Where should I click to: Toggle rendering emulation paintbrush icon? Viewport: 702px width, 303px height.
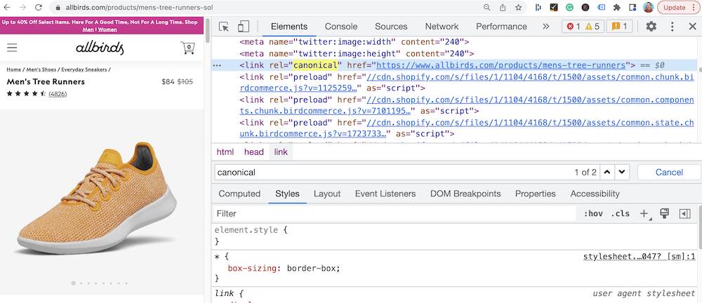pyautogui.click(x=664, y=213)
